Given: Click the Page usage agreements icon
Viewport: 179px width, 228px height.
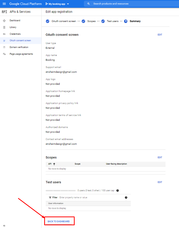Looking at the screenshot, I should [4, 54].
